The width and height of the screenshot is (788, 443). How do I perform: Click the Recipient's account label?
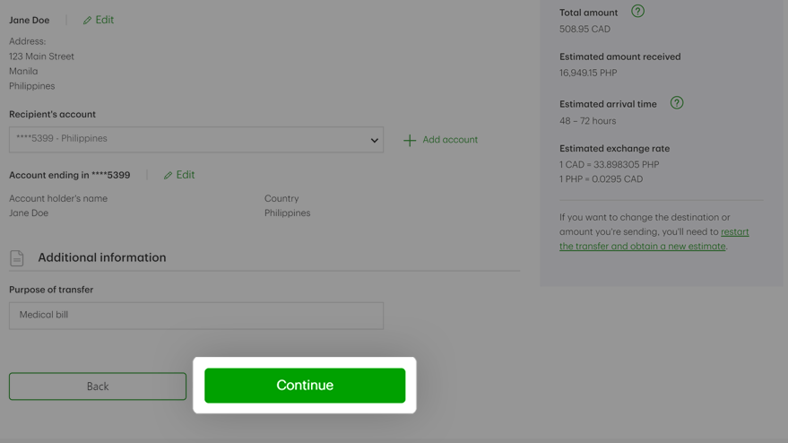pyautogui.click(x=52, y=114)
